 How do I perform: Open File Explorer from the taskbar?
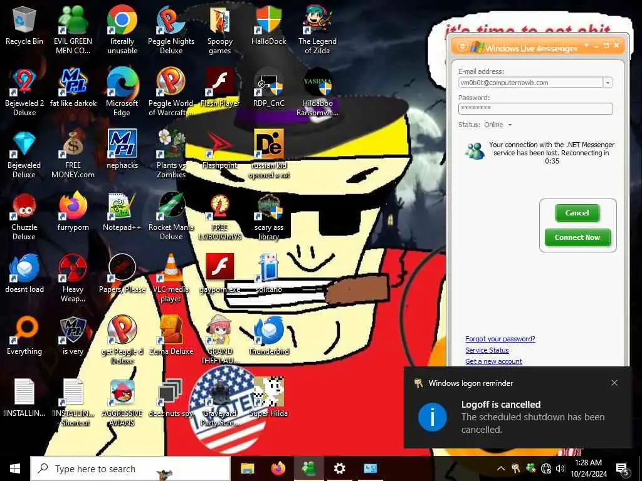click(247, 468)
